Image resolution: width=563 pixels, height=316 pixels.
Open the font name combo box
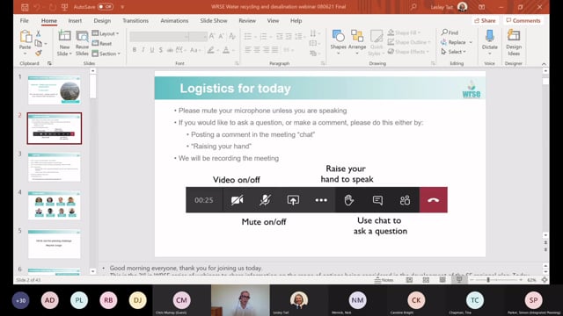click(x=159, y=37)
